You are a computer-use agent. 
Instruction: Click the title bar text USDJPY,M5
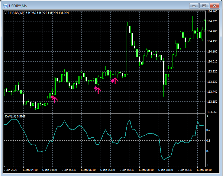pos(18,6)
